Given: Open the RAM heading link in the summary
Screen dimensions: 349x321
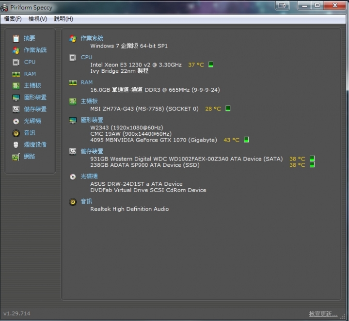Looking at the screenshot, I should pyautogui.click(x=87, y=82).
